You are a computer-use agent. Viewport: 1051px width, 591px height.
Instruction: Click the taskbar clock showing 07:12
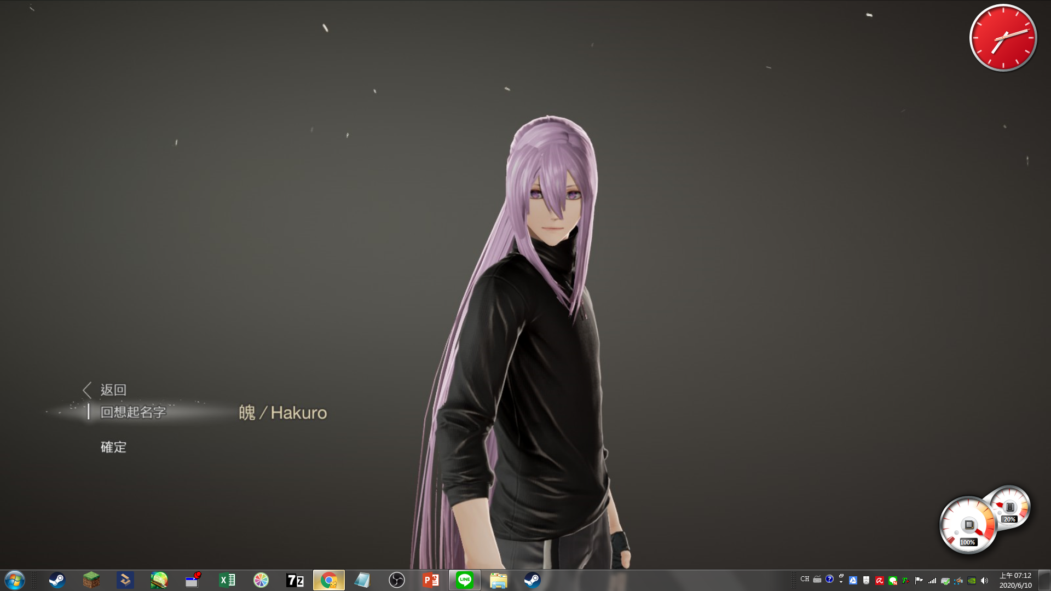coord(1015,580)
